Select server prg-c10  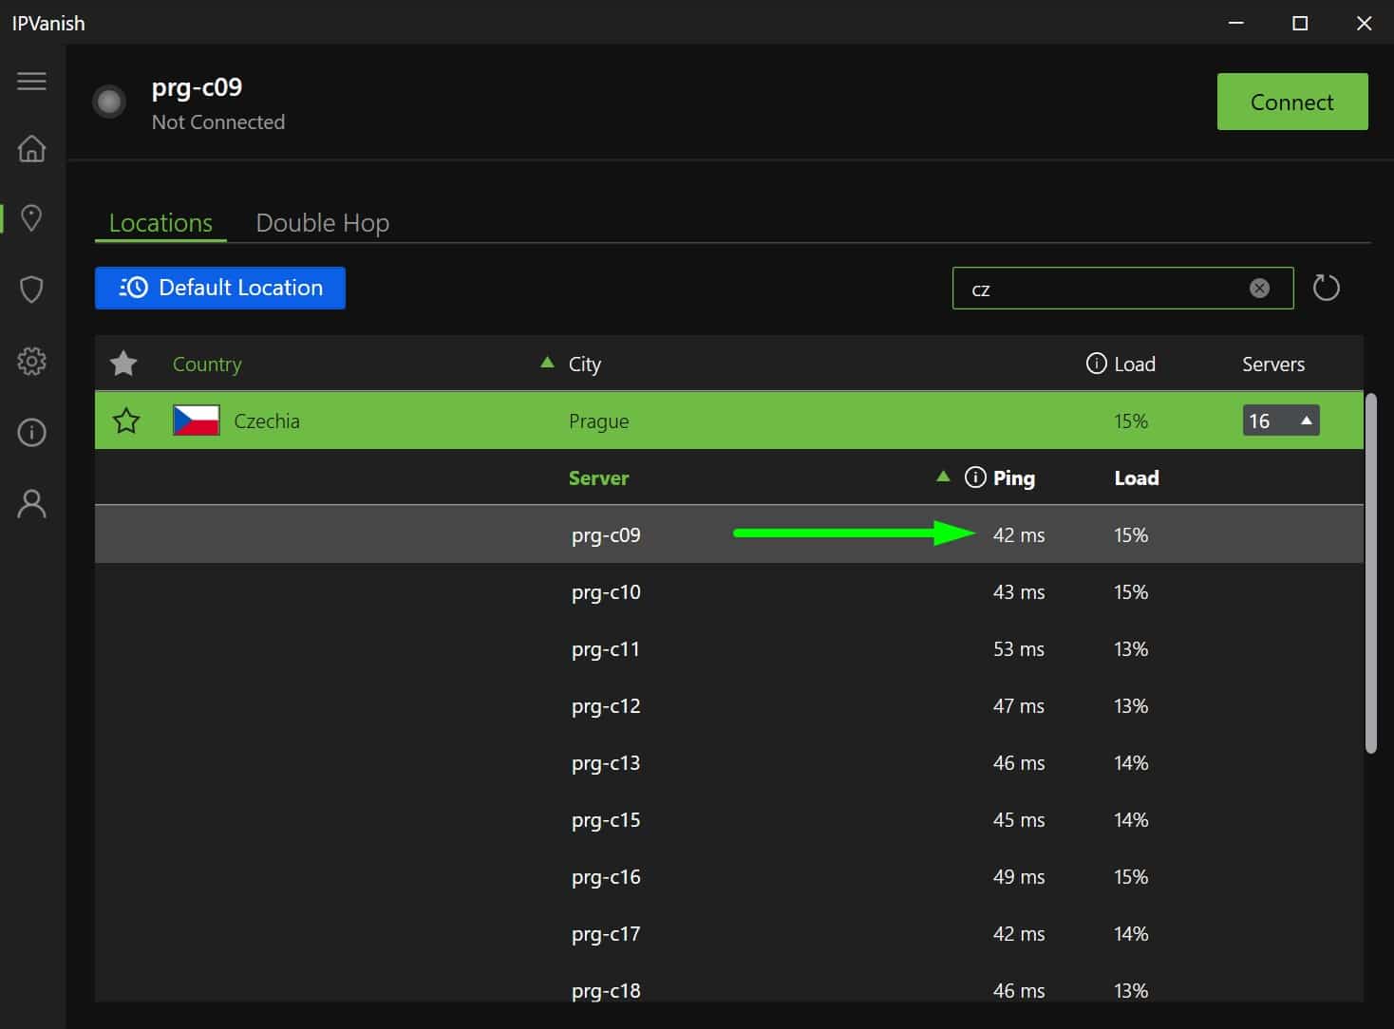point(729,591)
